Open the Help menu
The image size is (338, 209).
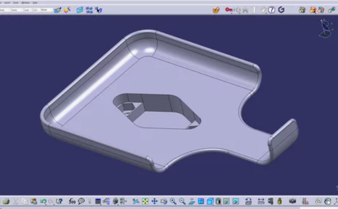tap(35, 3)
